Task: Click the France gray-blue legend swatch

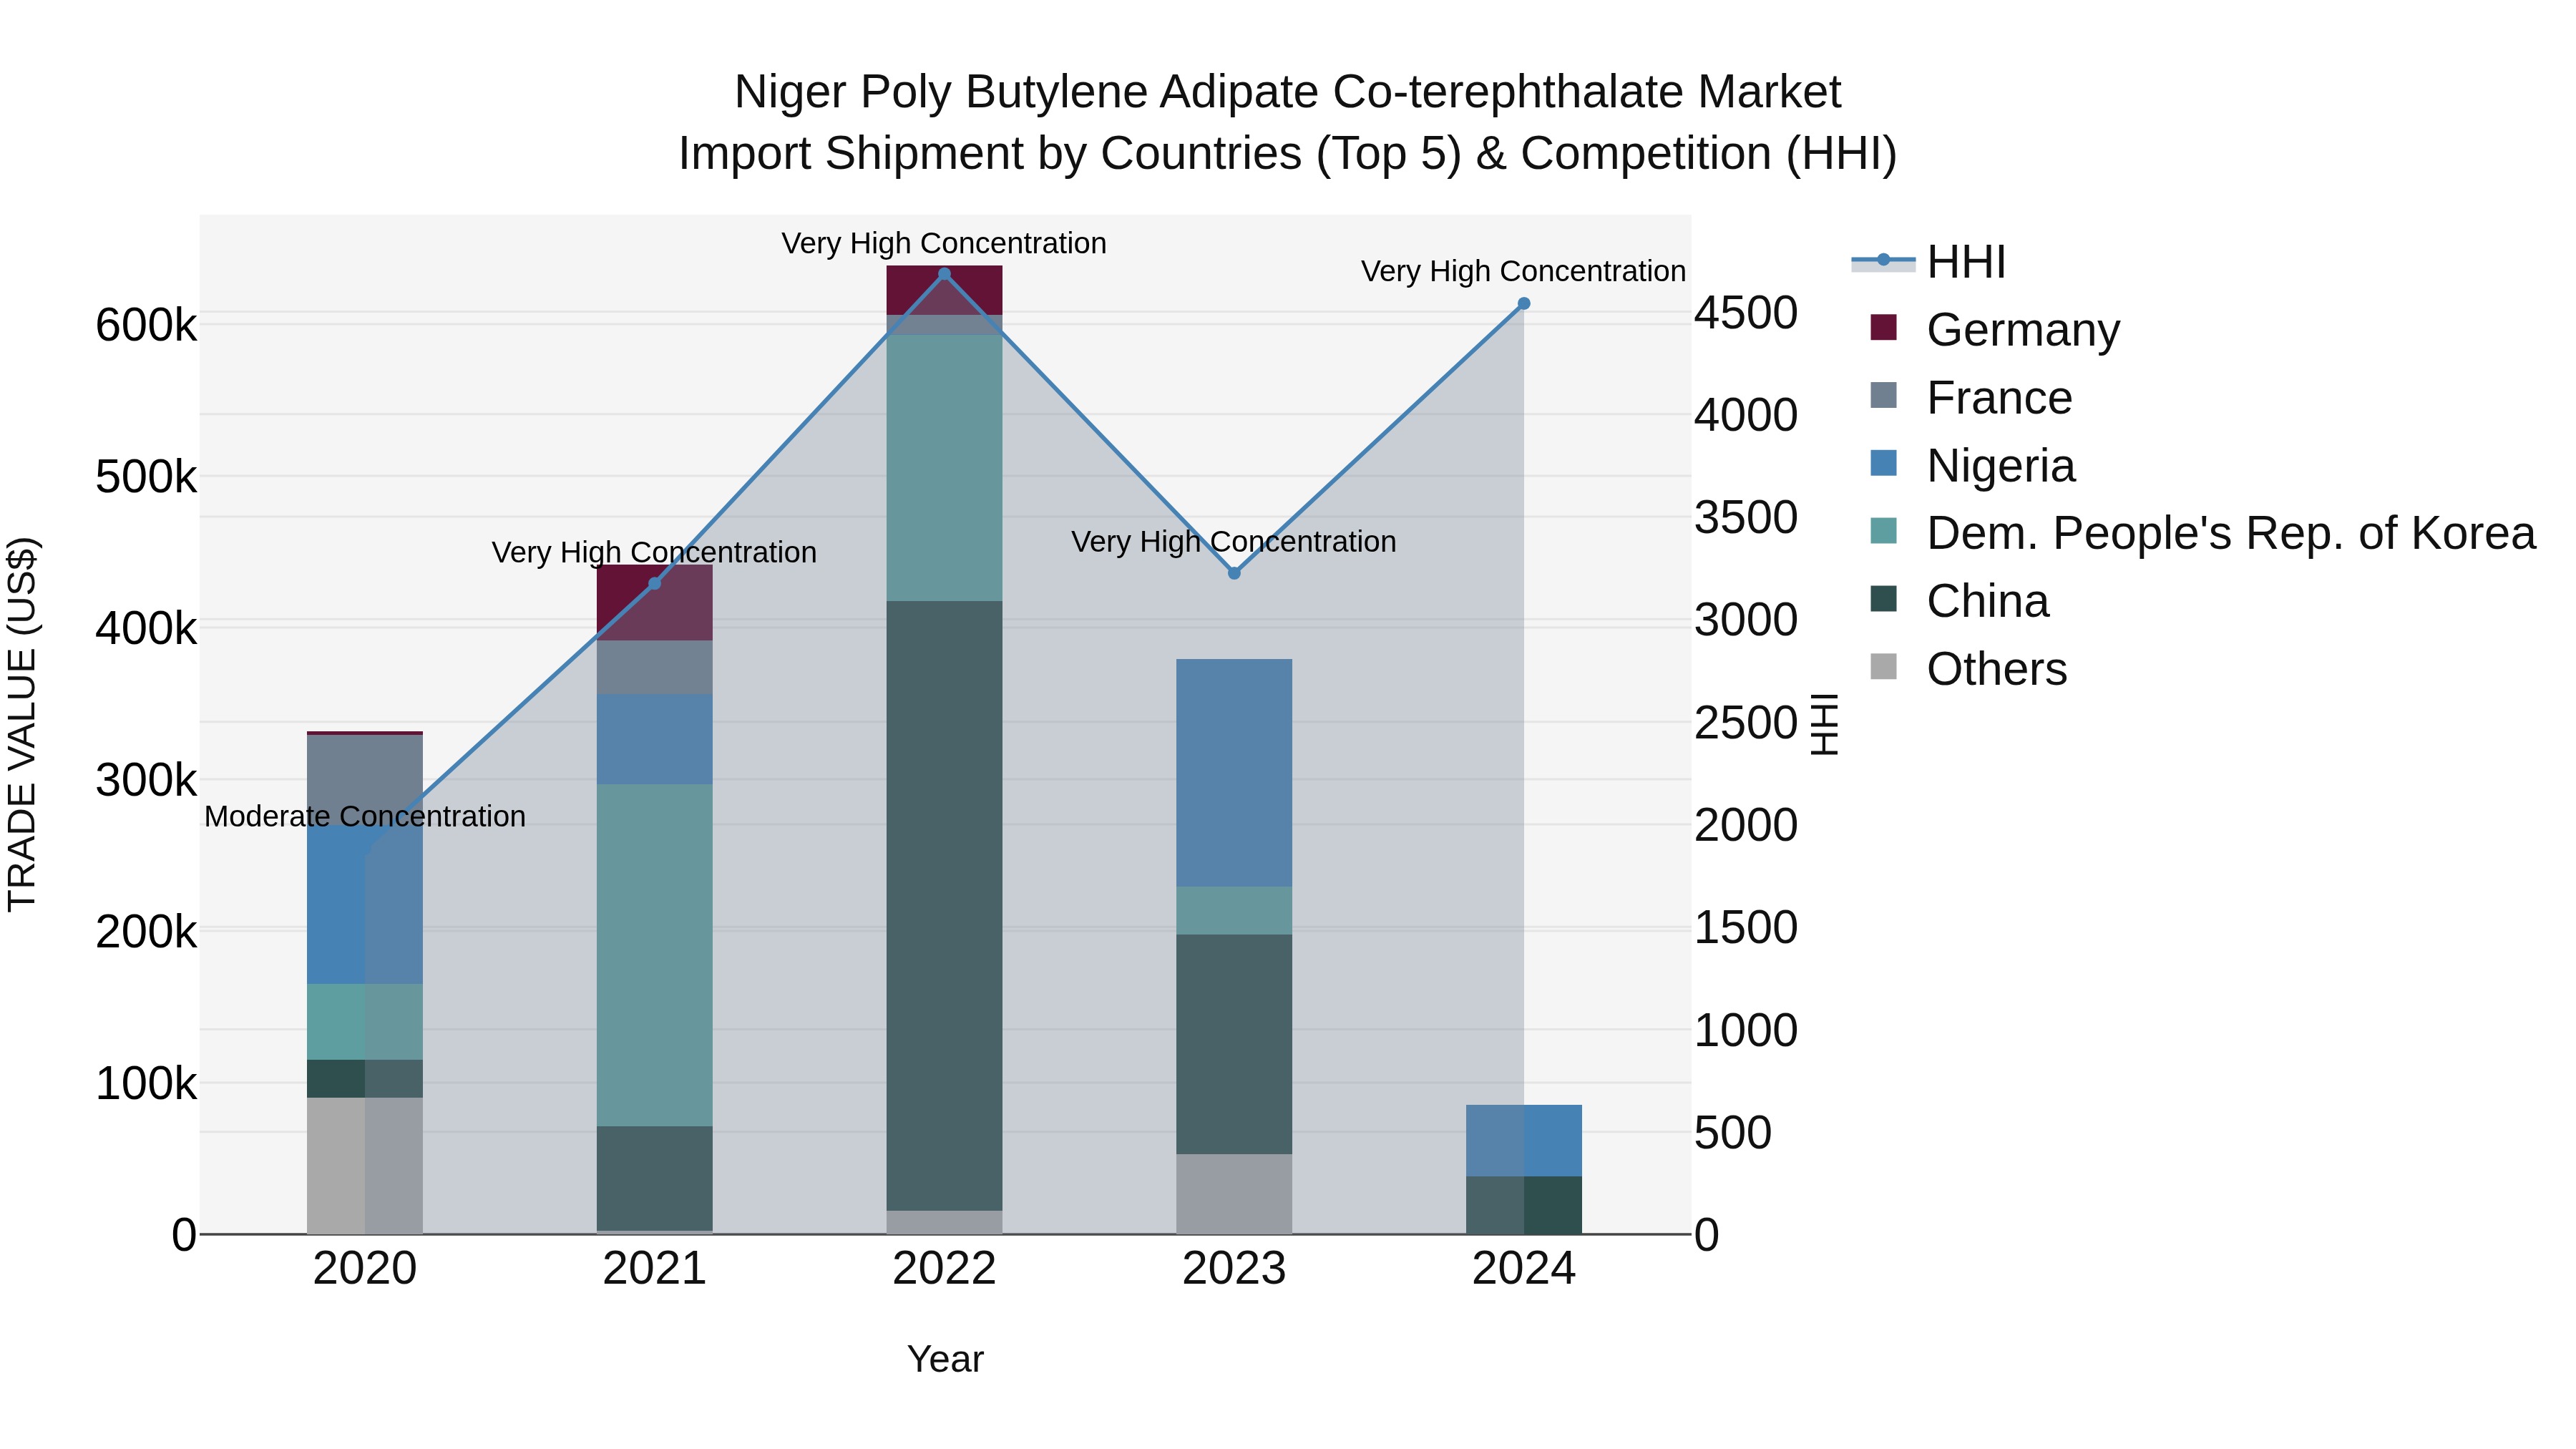Action: (1883, 395)
